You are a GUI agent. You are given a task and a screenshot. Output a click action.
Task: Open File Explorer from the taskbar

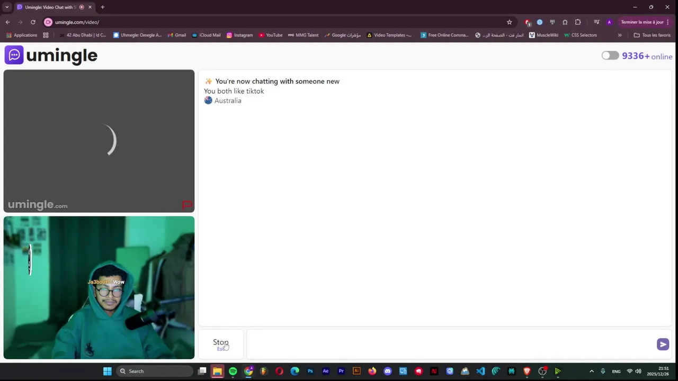coord(217,371)
